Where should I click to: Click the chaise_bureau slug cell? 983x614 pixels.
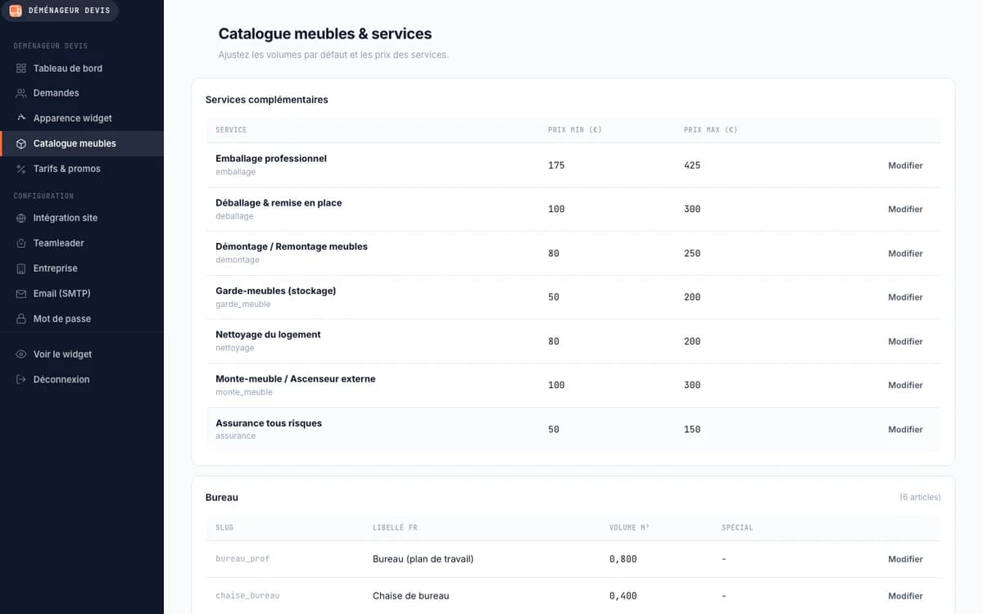(x=247, y=596)
